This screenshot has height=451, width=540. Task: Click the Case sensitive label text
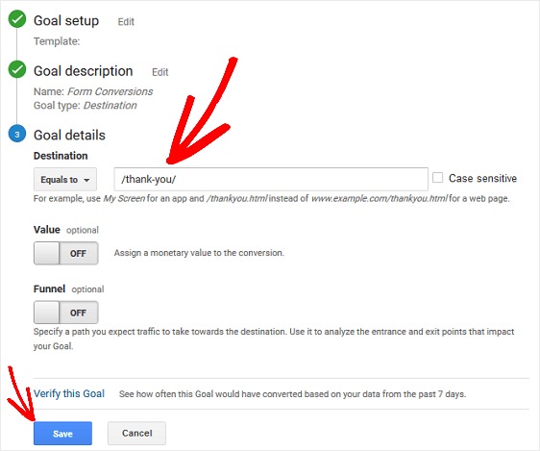[482, 178]
